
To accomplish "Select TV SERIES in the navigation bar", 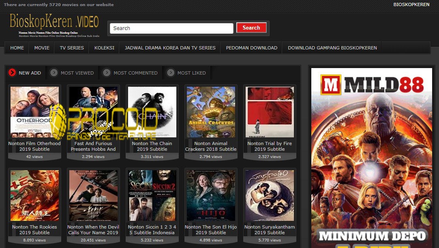I will 71,47.
